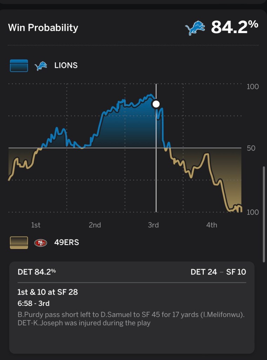
Task: Tap the 1st & 10 at SF 28 line
Action: (48, 292)
